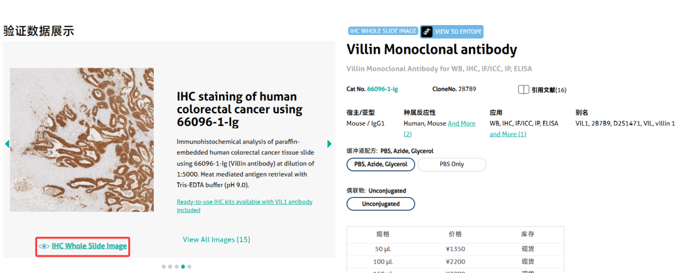The height and width of the screenshot is (273, 678).
Task: Click the colorectal cancer IHC image thumbnail
Action: pos(82,140)
